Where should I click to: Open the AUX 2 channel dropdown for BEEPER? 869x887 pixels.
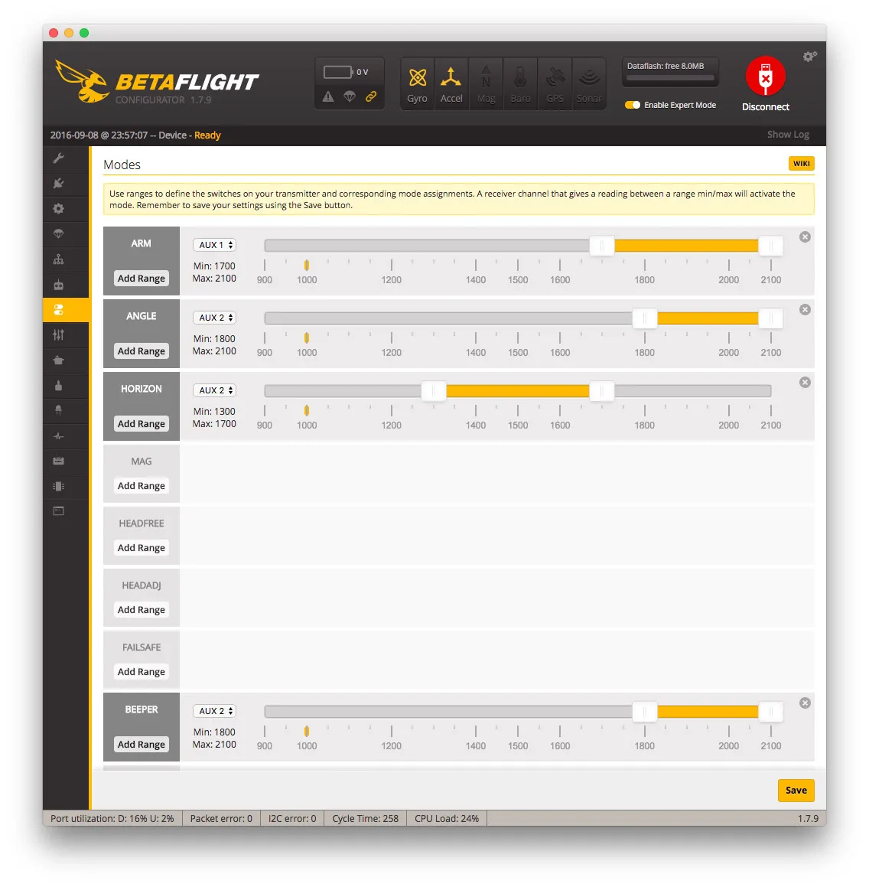pyautogui.click(x=215, y=711)
